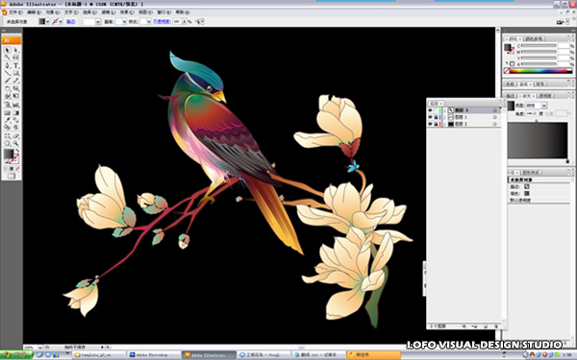Select the Eyedropper tool
Viewport: 577px width, 360px height.
click(8, 120)
